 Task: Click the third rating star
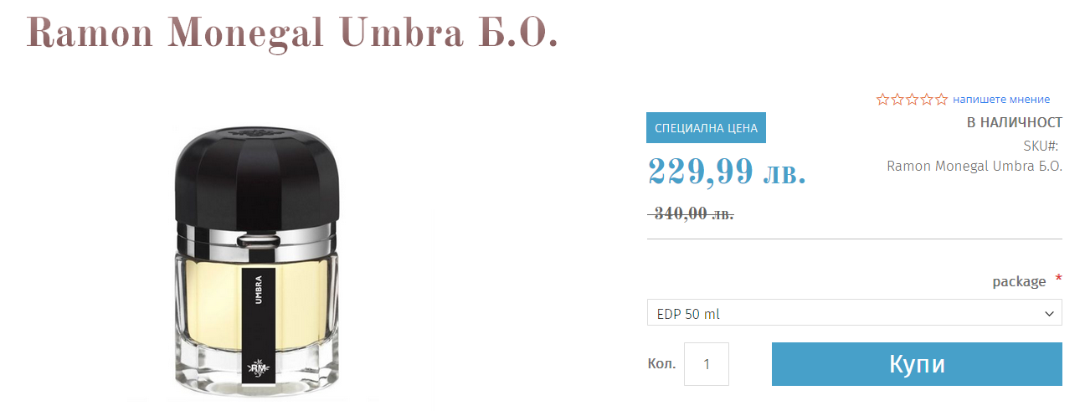913,100
